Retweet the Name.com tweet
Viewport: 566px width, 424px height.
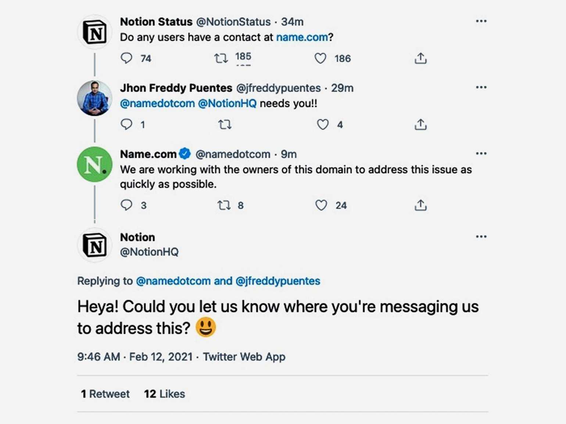coord(224,205)
